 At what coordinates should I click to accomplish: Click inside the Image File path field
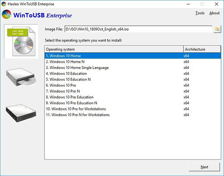pyautogui.click(x=138, y=29)
